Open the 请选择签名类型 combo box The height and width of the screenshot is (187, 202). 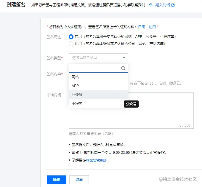95,58
